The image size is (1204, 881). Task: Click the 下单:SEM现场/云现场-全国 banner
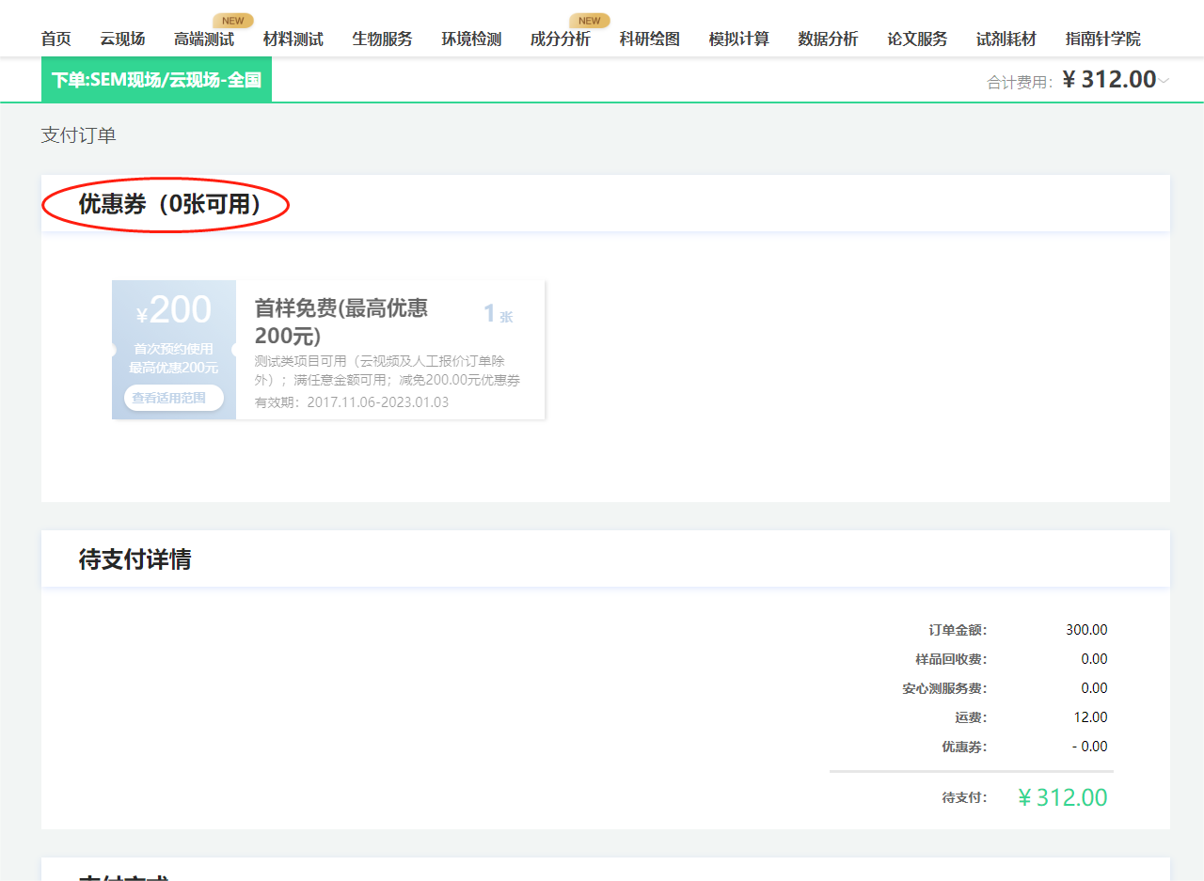(155, 79)
